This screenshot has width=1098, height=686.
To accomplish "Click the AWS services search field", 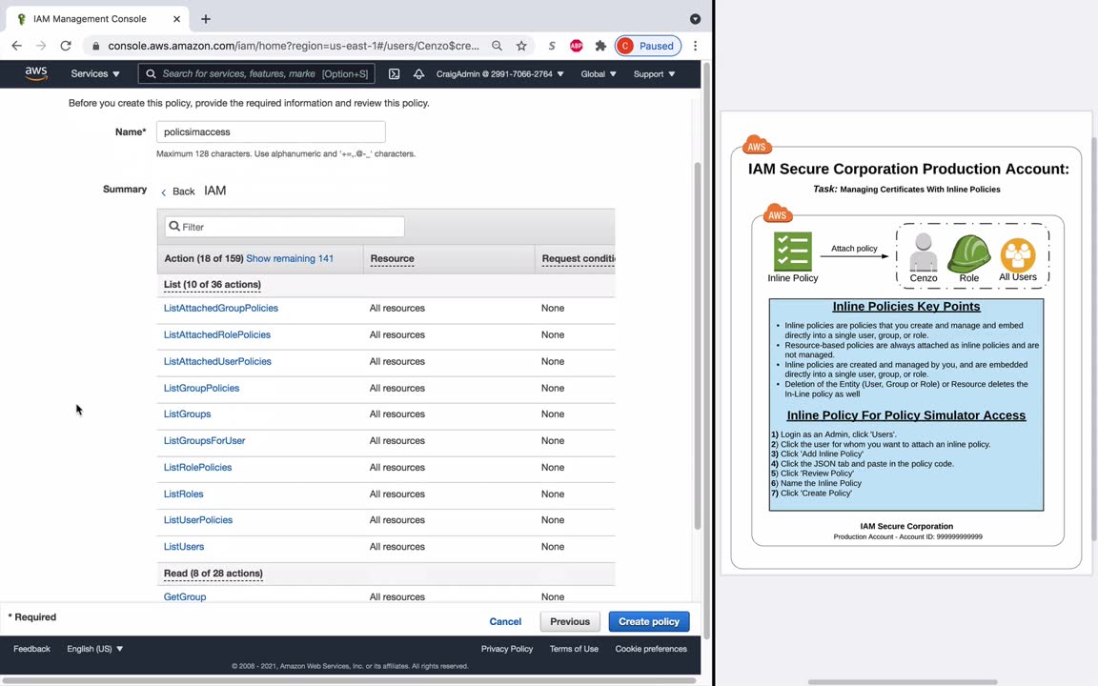I will tap(256, 73).
